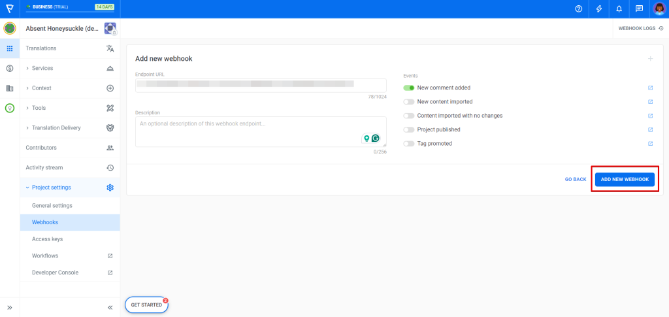
Task: Disable the New comment added toggle
Action: point(409,88)
